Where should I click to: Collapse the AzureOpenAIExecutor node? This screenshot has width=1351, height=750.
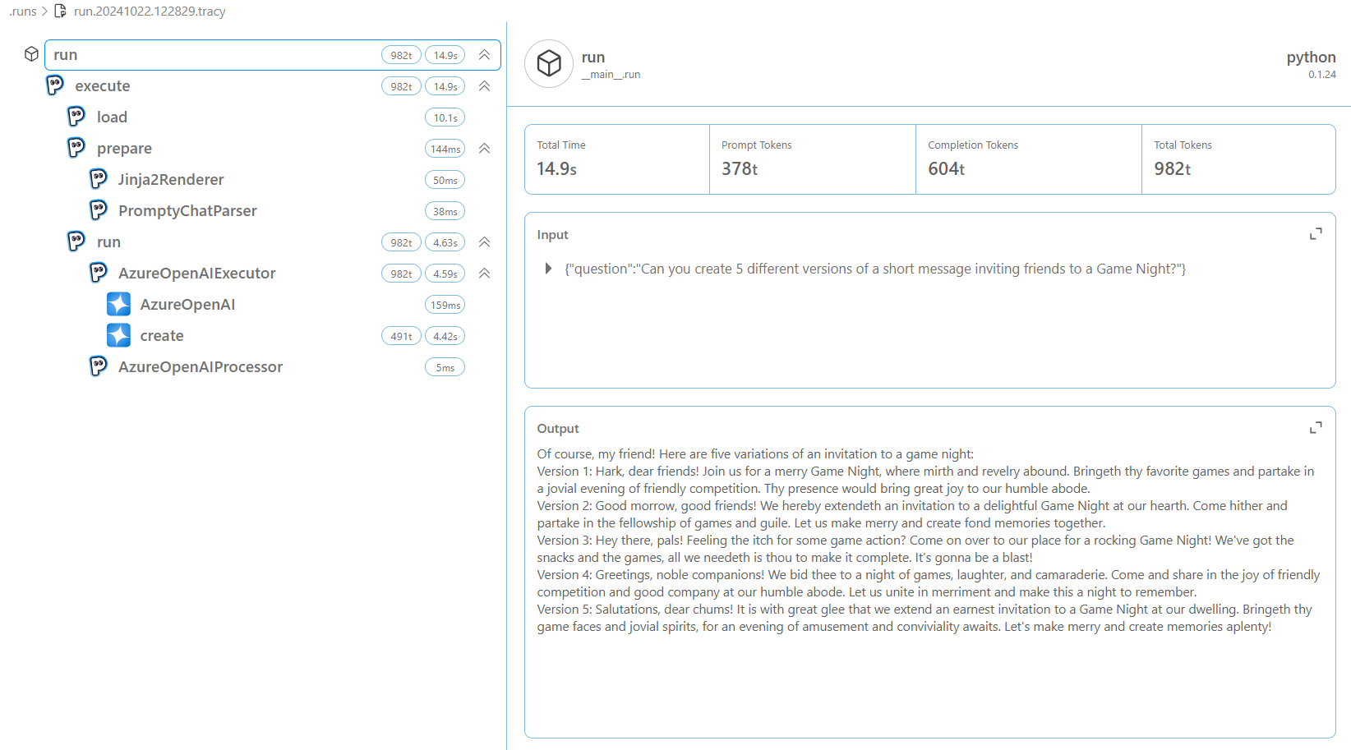pos(485,274)
